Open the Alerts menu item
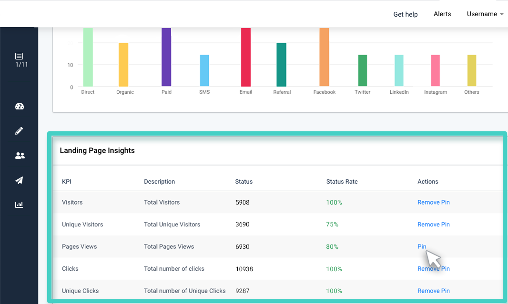The image size is (508, 304). (442, 14)
